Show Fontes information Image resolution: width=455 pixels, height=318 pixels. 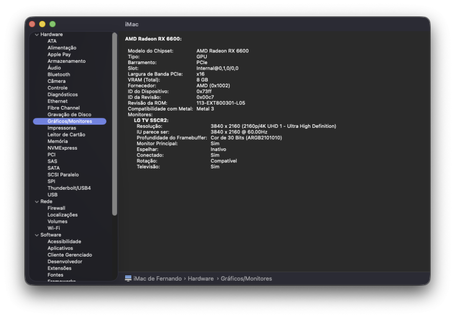click(55, 275)
